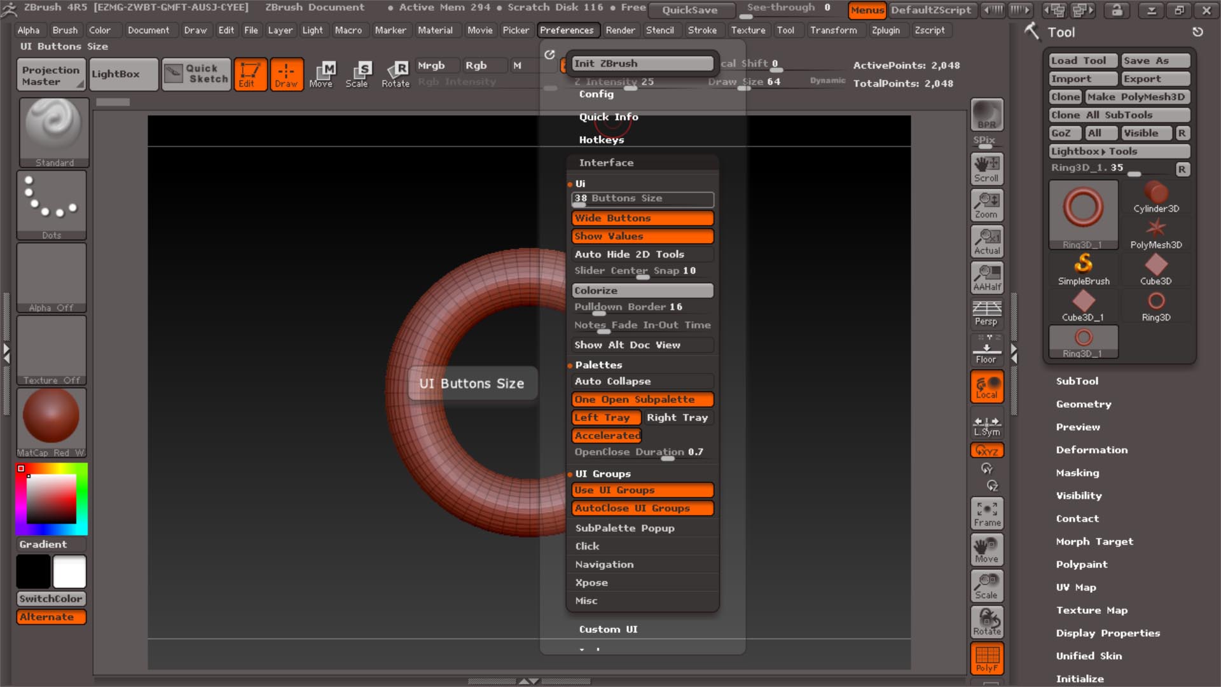Expand the Config section
Screen dimensions: 1221x687
click(x=596, y=94)
